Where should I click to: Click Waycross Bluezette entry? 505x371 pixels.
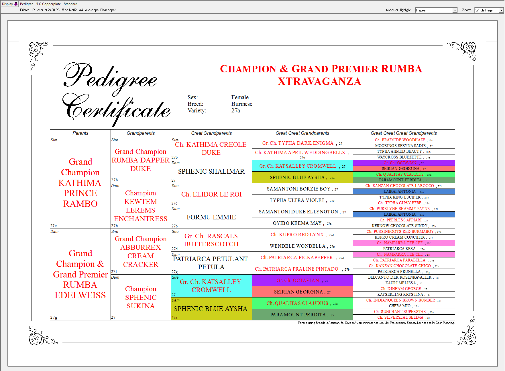404,157
